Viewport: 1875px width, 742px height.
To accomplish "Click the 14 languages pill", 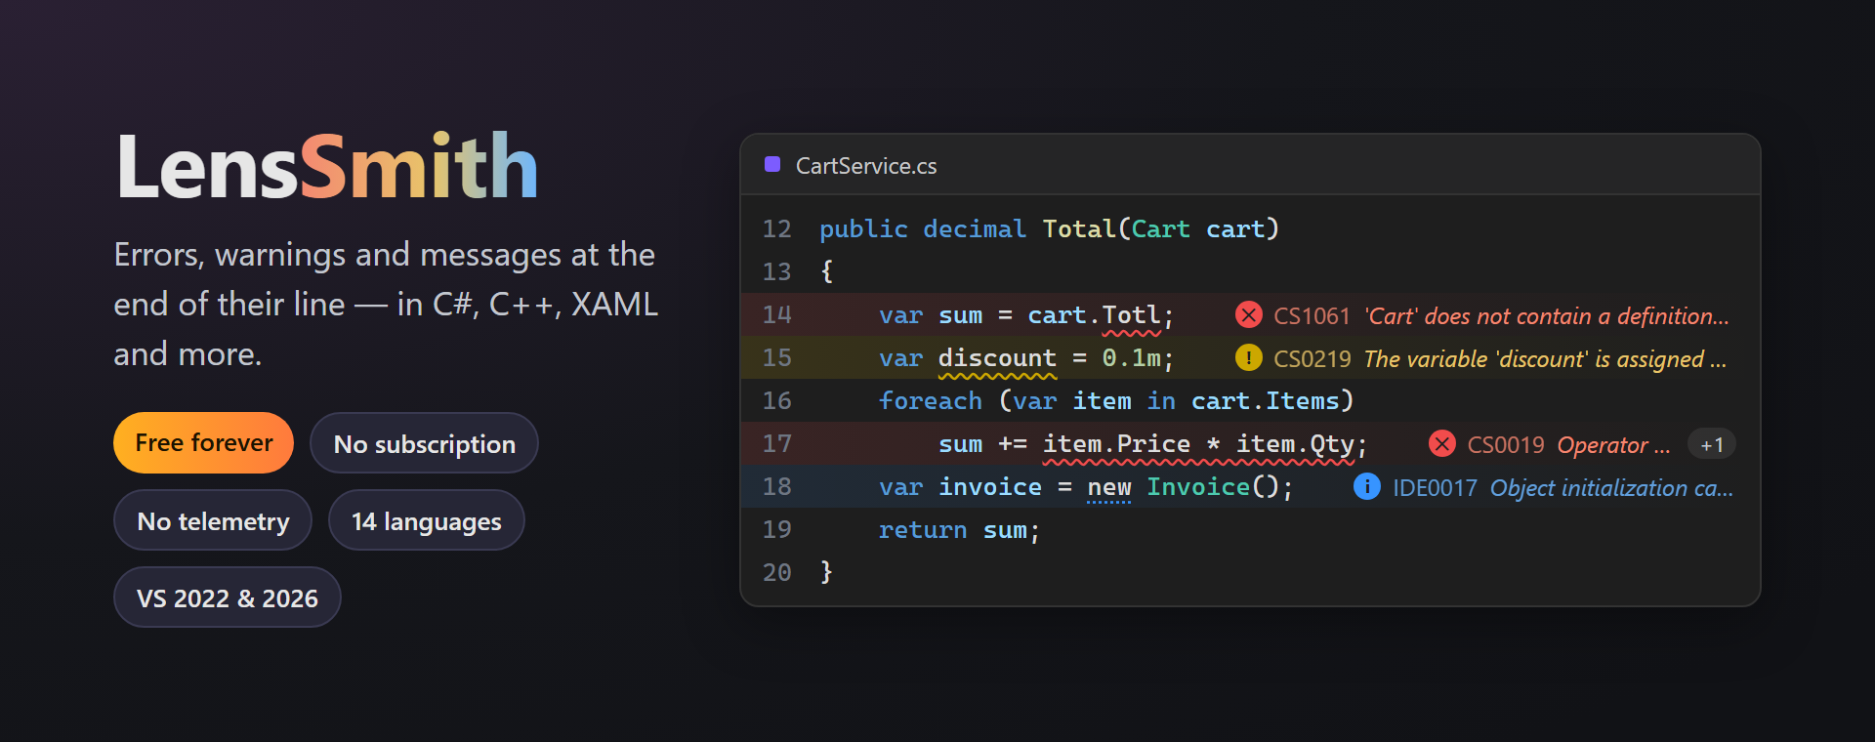I will click(427, 520).
